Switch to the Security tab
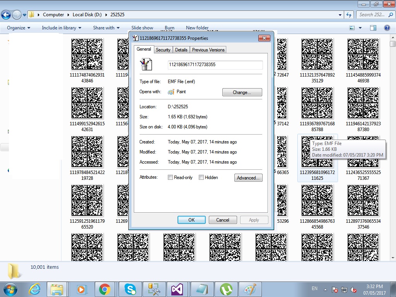The image size is (396, 297). pyautogui.click(x=163, y=50)
